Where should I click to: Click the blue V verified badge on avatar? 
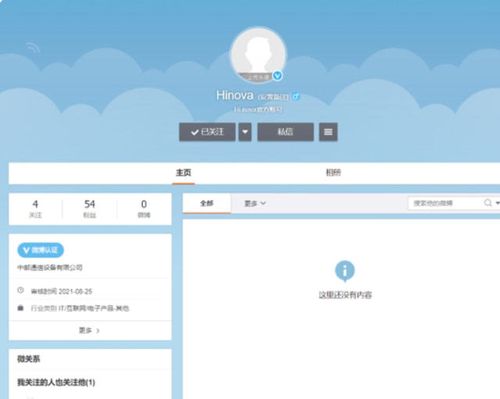(278, 76)
